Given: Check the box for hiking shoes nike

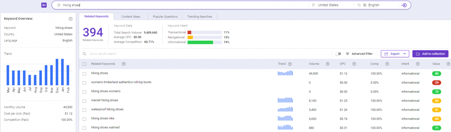Looking at the screenshot, I should click(84, 119).
